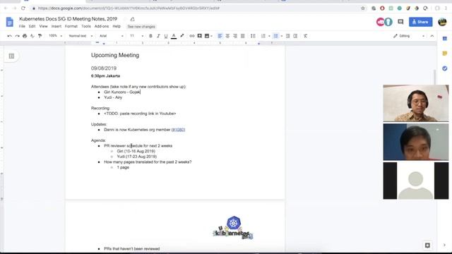Collapse the menus with the chevron

[x=432, y=36]
